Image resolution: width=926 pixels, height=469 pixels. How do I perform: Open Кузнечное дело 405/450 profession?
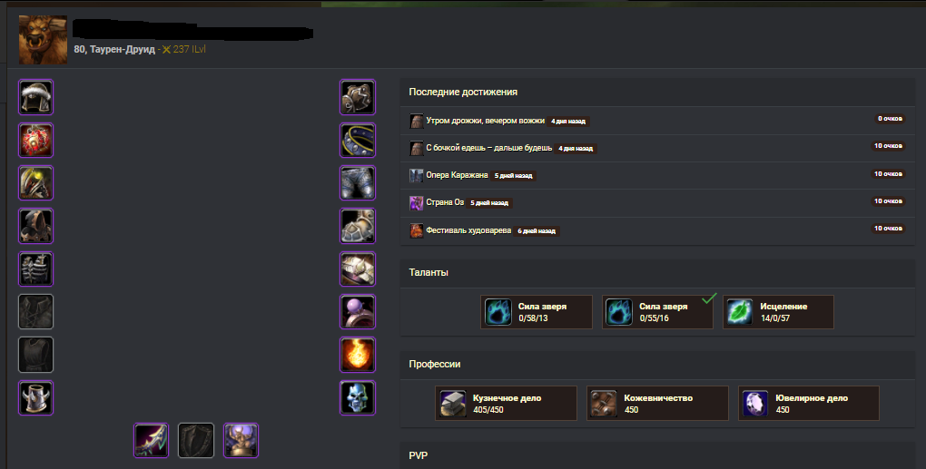point(506,404)
